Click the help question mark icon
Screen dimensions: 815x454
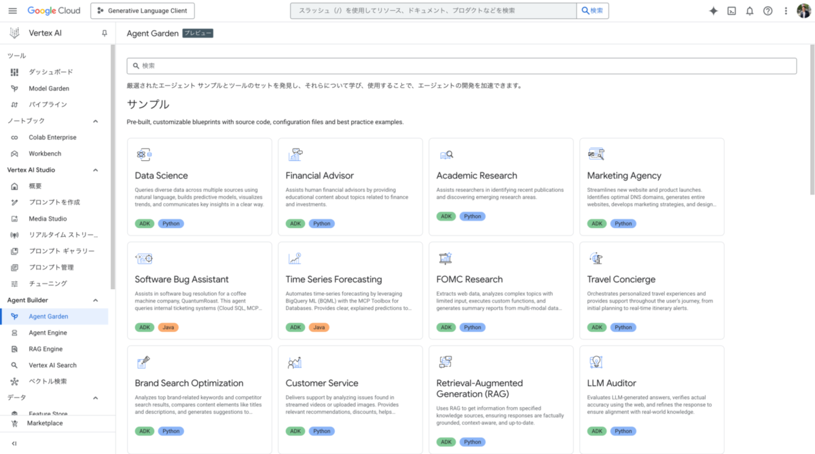(767, 10)
